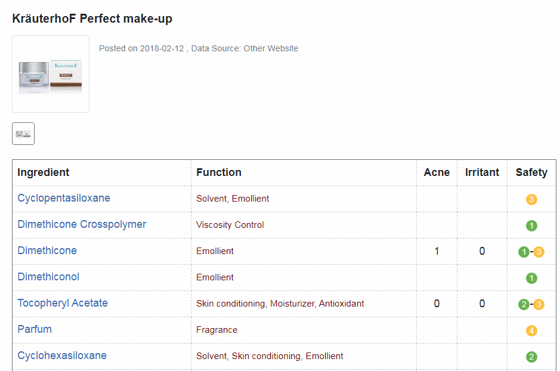Image resolution: width=560 pixels, height=371 pixels.
Task: Open the Cyclohexasiloxane ingredient link
Action: click(x=62, y=355)
